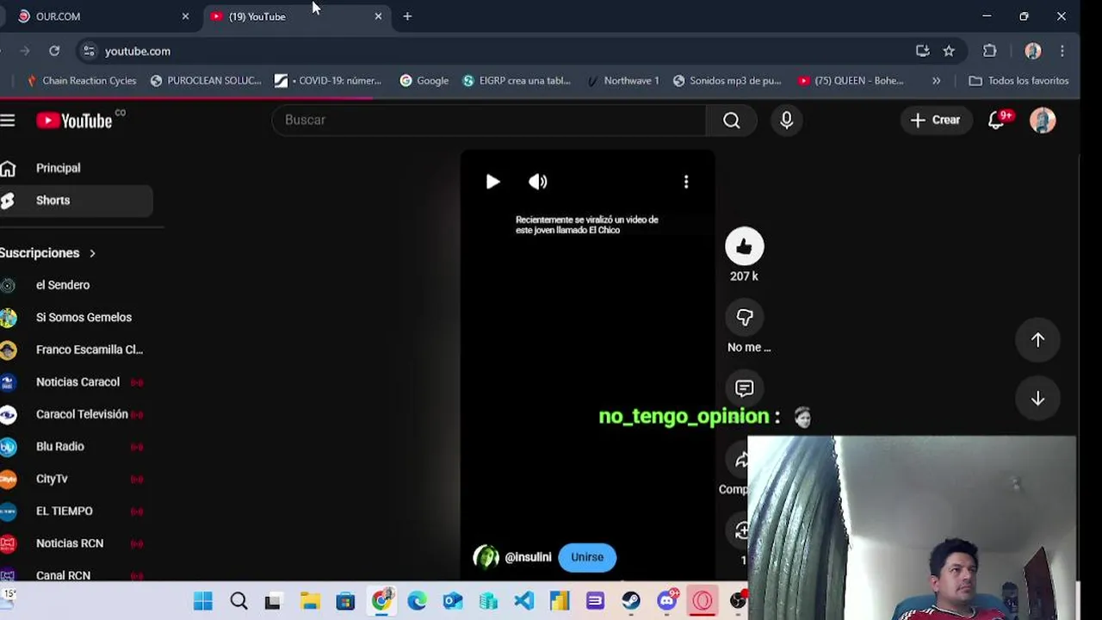Click the Buscar search field

coord(489,121)
